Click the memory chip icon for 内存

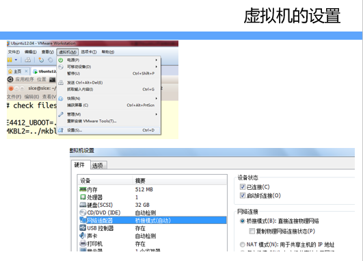click(x=83, y=189)
